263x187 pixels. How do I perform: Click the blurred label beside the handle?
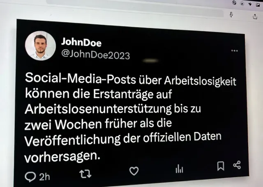click(150, 60)
